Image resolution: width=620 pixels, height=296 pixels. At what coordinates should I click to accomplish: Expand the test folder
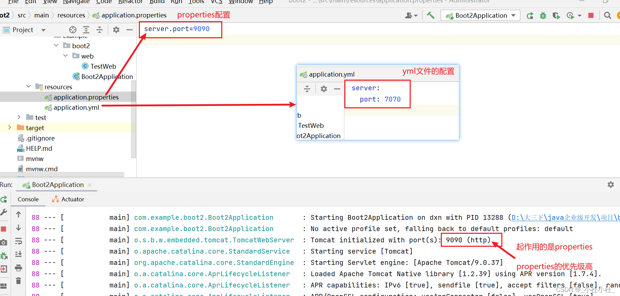(x=19, y=117)
